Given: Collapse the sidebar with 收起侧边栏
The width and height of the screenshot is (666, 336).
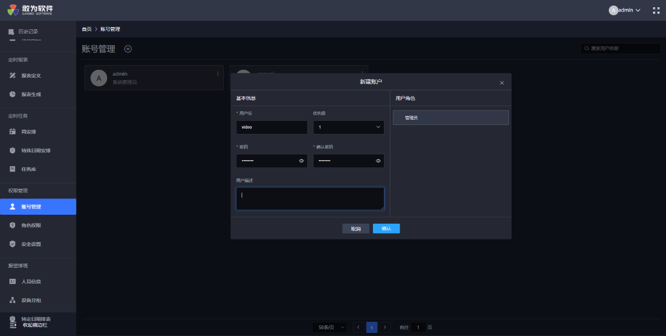Looking at the screenshot, I should point(29,325).
